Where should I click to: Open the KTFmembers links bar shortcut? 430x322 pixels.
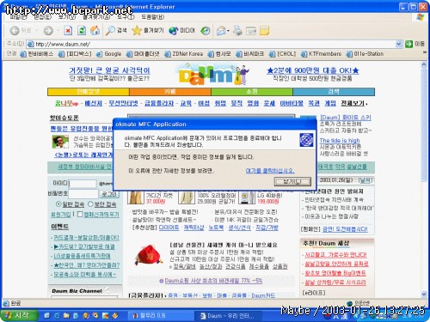[x=321, y=54]
